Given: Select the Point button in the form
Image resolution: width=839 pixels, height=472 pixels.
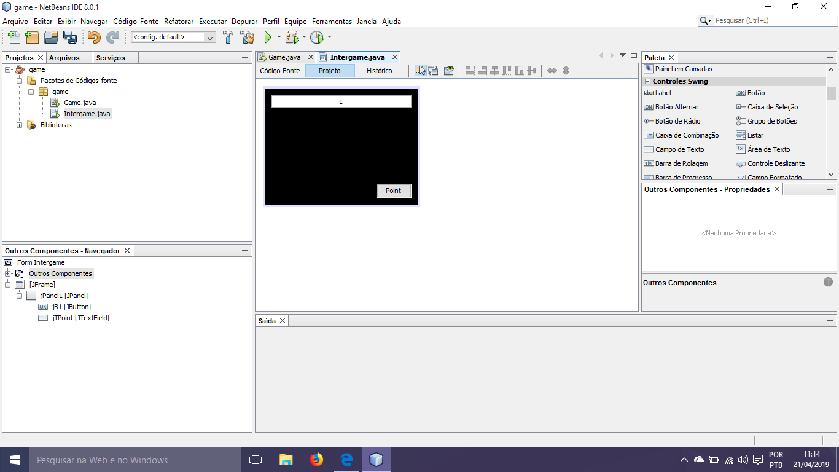Looking at the screenshot, I should pyautogui.click(x=393, y=191).
